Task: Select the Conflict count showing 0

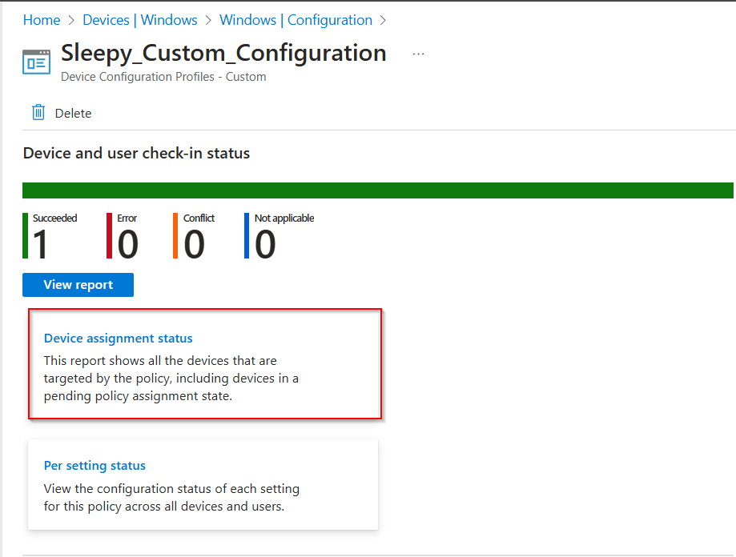Action: coord(194,244)
